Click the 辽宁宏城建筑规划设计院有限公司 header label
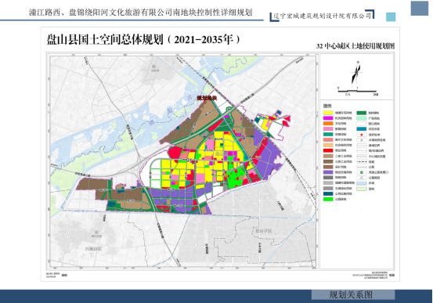This screenshot has width=433, height=303. coord(322,16)
